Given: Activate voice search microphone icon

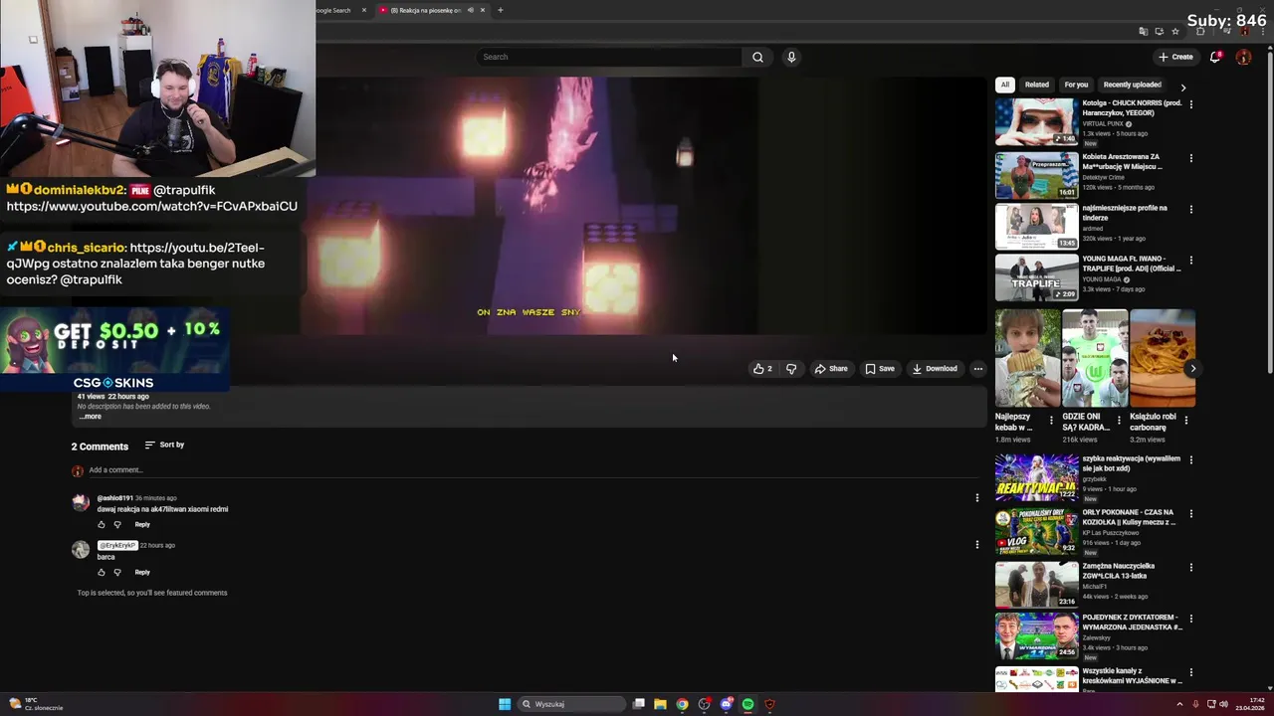Looking at the screenshot, I should pos(791,57).
